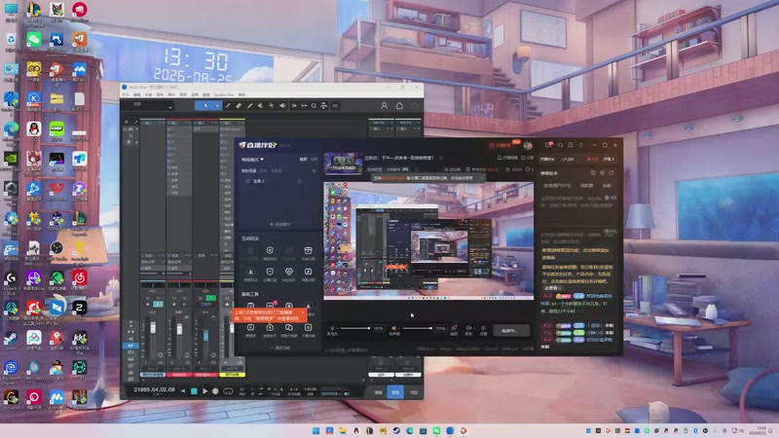This screenshot has height=438, width=779.
Task: Open the mixer wrench settings icon
Action: (x=135, y=122)
